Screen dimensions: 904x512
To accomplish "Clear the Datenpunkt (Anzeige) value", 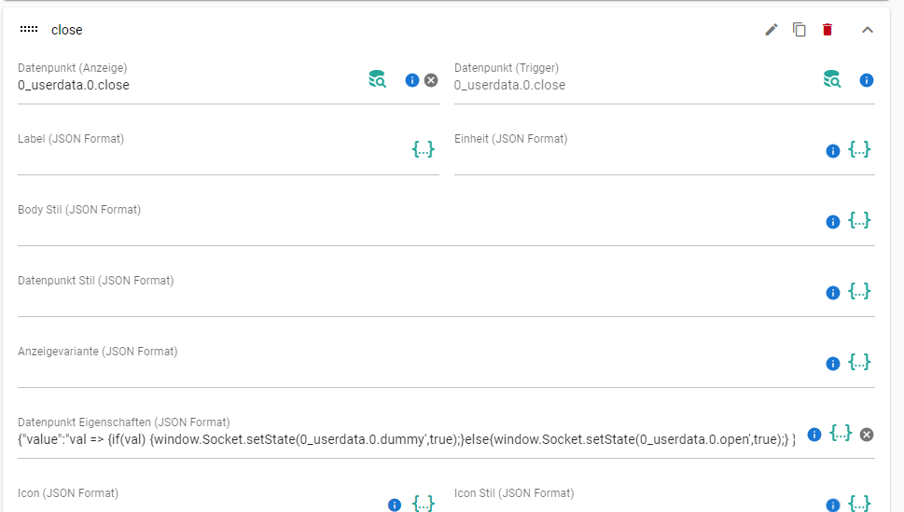I will point(431,80).
